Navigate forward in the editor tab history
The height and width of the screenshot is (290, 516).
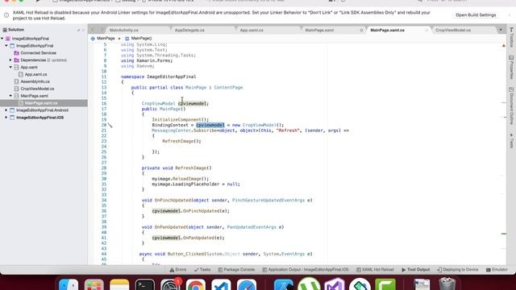(x=102, y=30)
